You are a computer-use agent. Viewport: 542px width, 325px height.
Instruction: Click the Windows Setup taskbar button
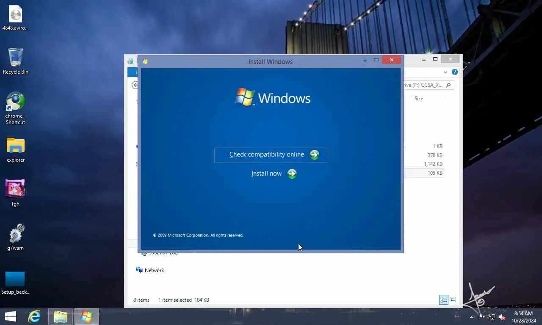click(87, 317)
